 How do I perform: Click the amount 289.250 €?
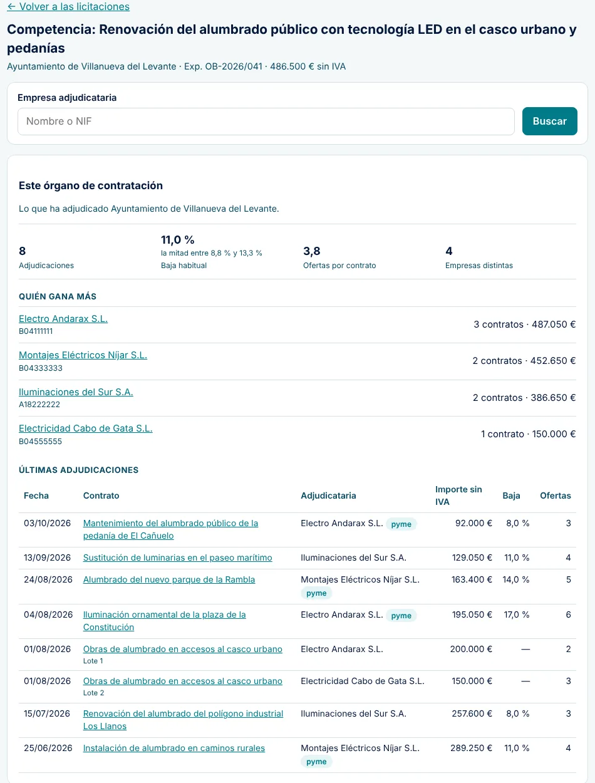472,748
